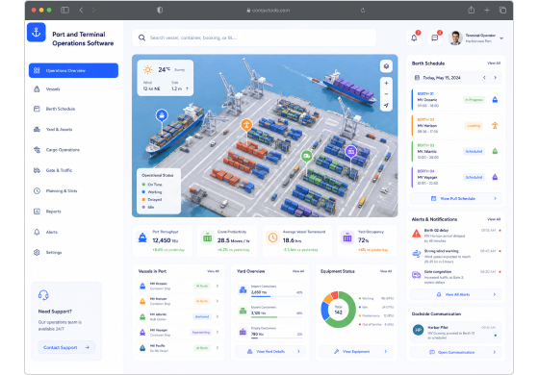The image size is (539, 375).
Task: Click View Full Schedule link
Action: tap(456, 198)
